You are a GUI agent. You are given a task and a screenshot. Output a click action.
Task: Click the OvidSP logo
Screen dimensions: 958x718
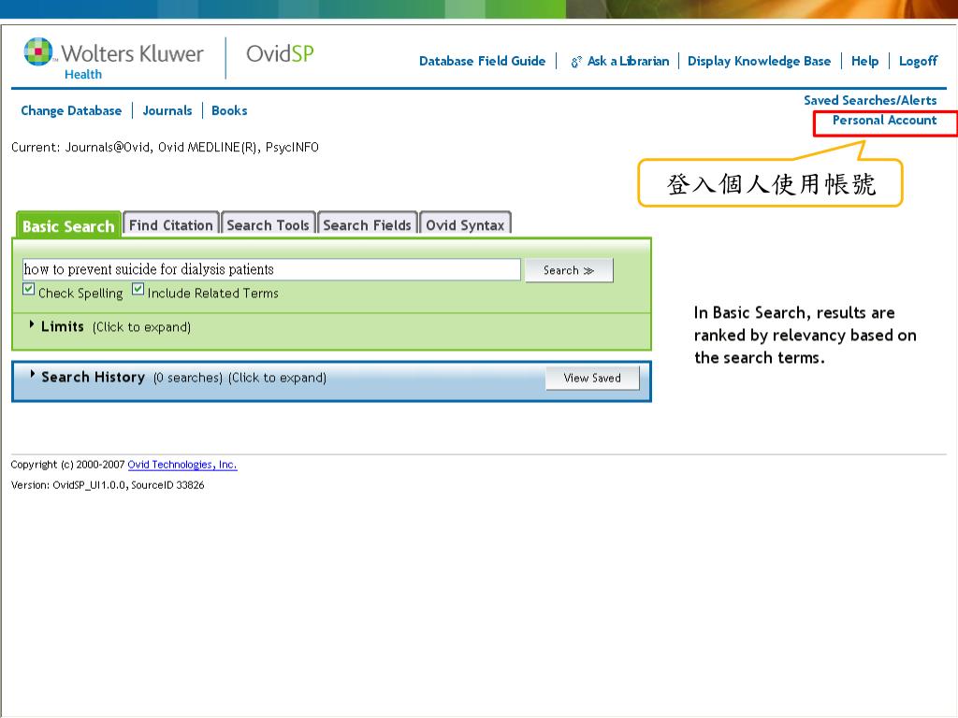point(280,53)
